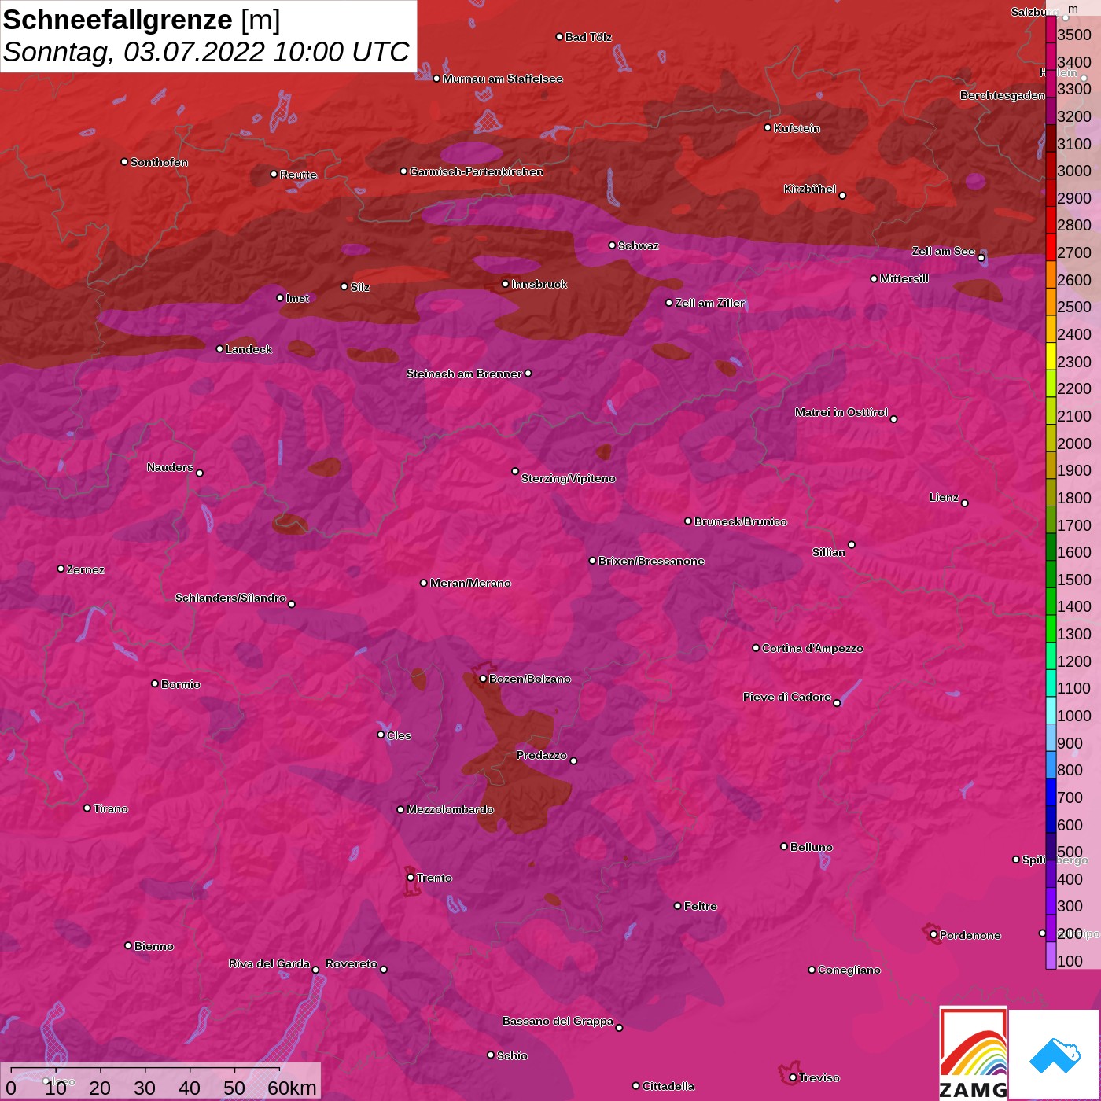Click the Brixen/Bressanone label
1101x1101 pixels.
tap(651, 561)
